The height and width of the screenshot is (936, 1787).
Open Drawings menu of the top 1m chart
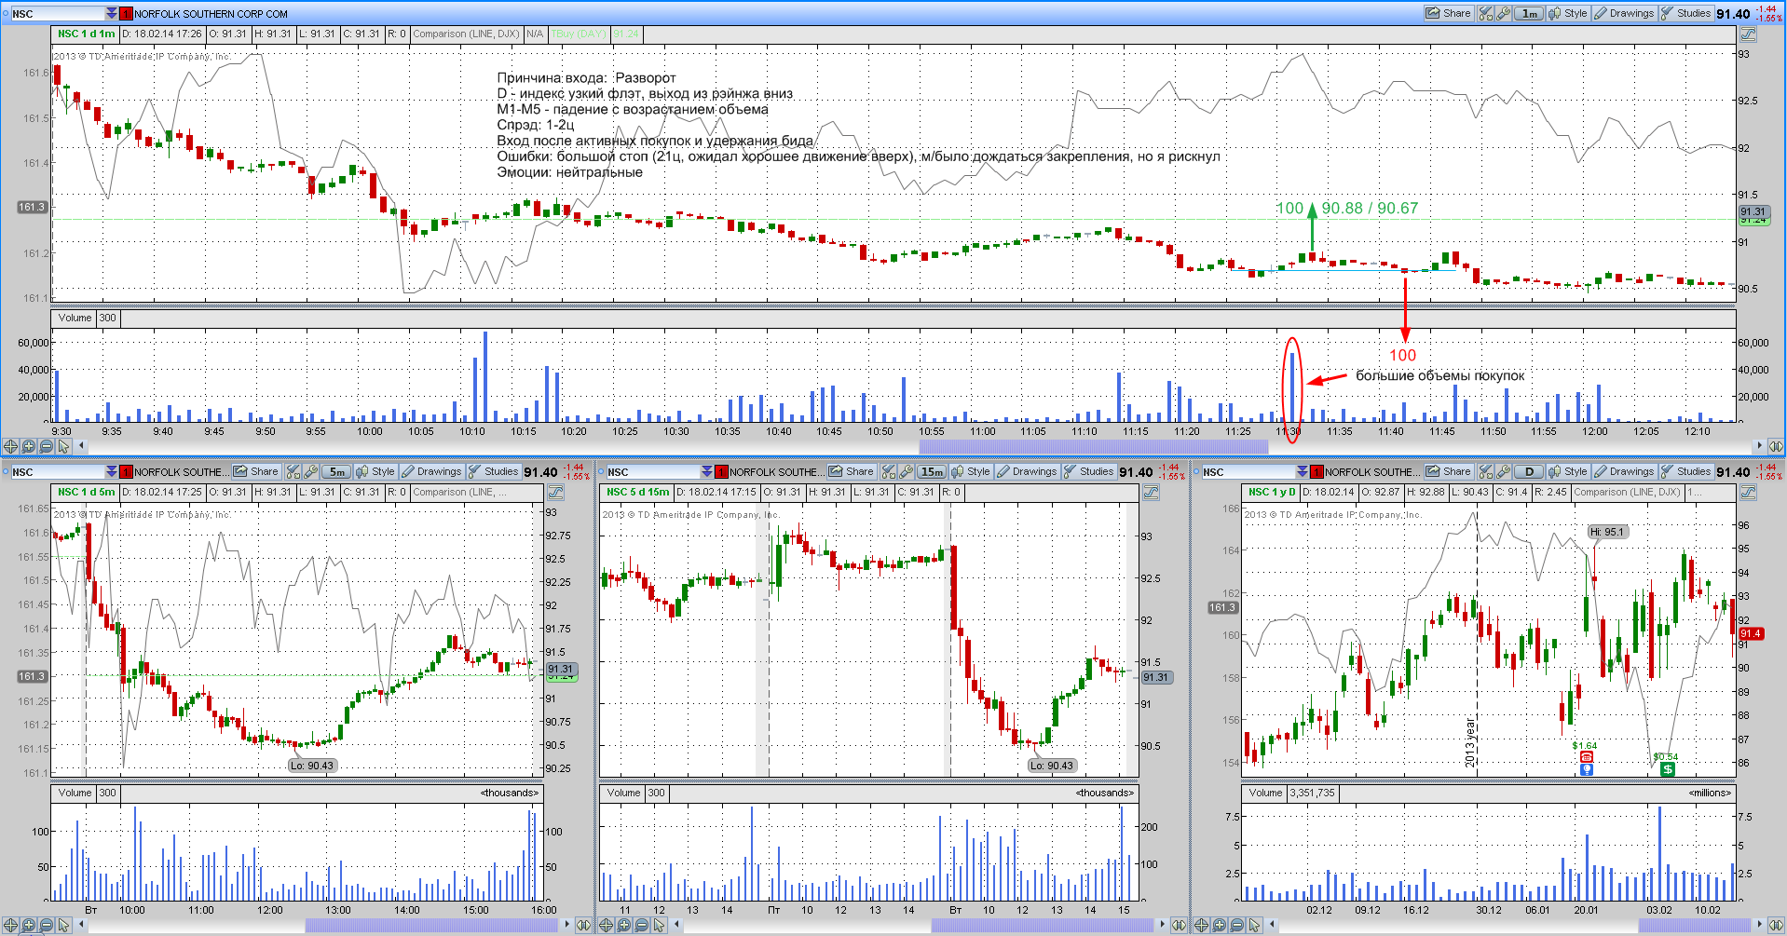(x=1623, y=13)
